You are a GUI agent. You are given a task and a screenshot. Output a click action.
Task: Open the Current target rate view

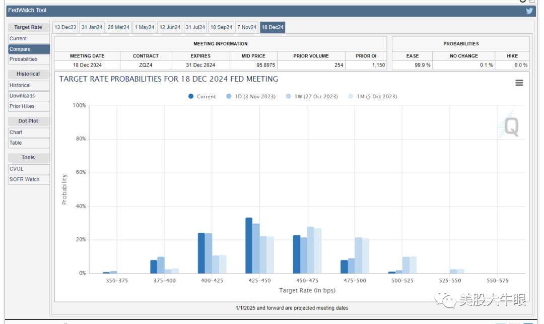point(29,38)
